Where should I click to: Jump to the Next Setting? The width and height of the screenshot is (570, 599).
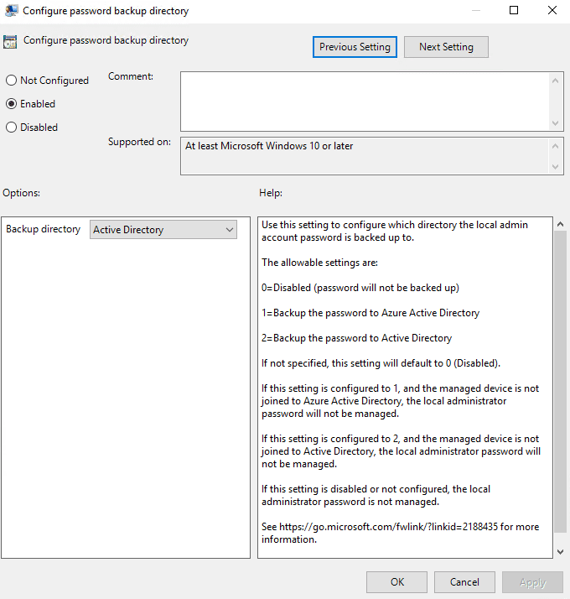coord(446,47)
